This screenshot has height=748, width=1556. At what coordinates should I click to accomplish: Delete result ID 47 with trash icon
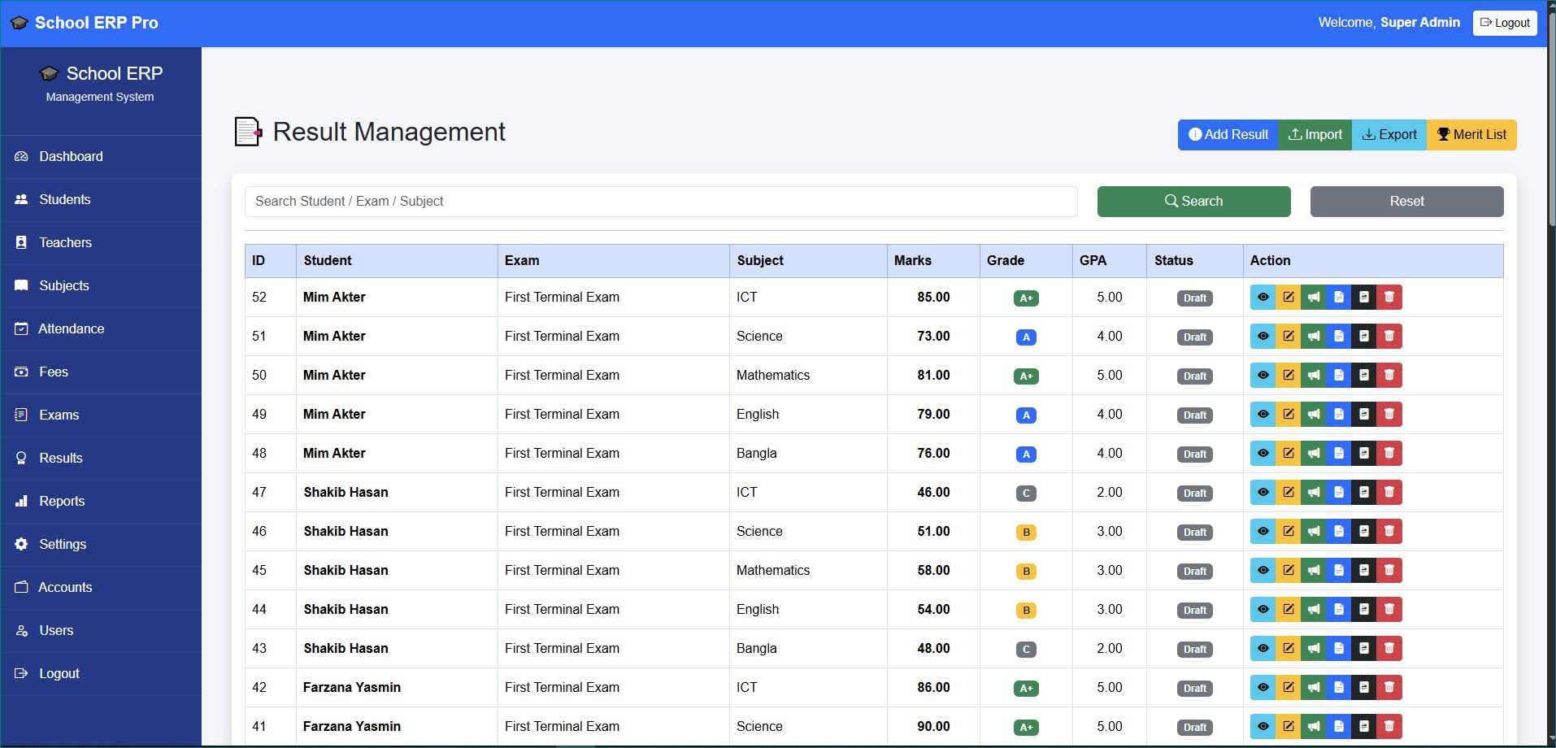(x=1389, y=493)
